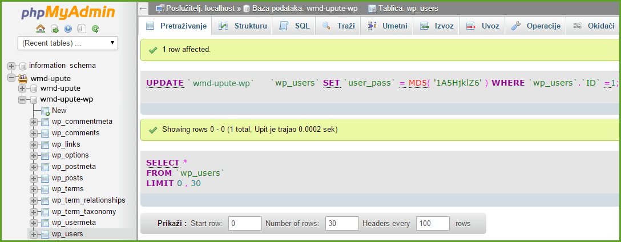Image resolution: width=621 pixels, height=242 pixels.
Task: Open the phpMyAdmin documentation help icon
Action: pyautogui.click(x=68, y=29)
